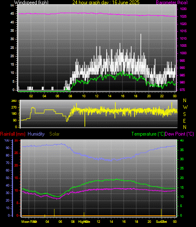Click the 'SunSet' marker label

(161, 222)
